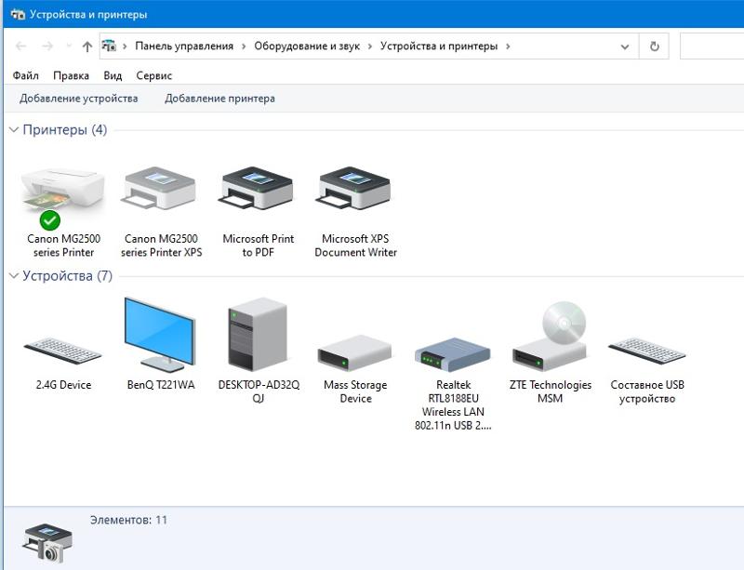Image resolution: width=744 pixels, height=570 pixels.
Task: Click Добавление устройства button
Action: click(79, 99)
